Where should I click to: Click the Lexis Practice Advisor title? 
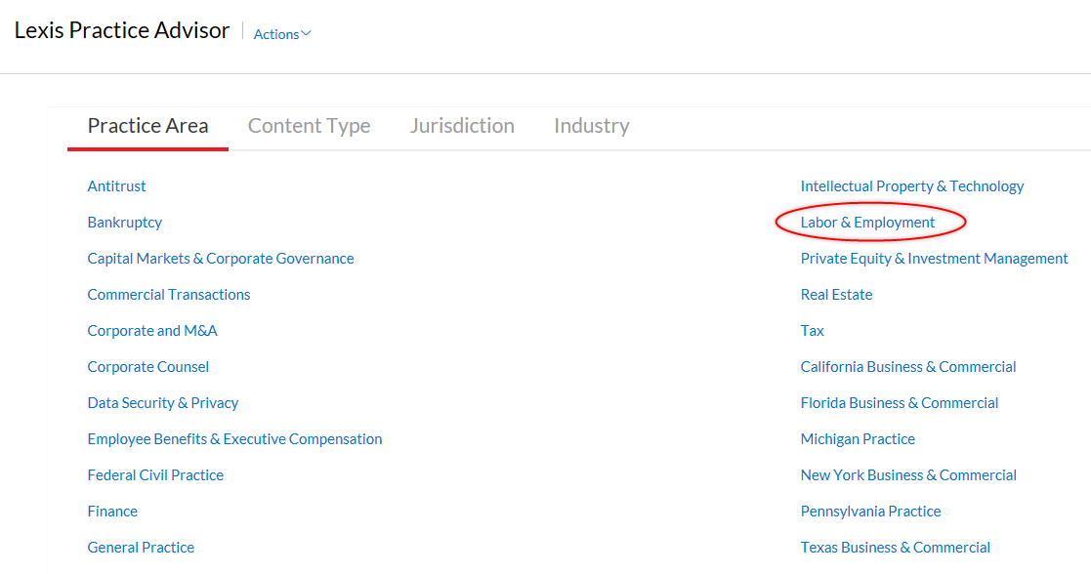pos(122,30)
